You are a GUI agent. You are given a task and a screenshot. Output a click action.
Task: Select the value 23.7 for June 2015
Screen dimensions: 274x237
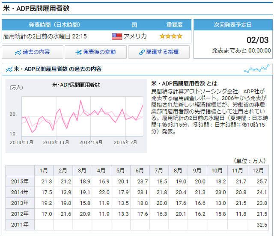click(143, 182)
